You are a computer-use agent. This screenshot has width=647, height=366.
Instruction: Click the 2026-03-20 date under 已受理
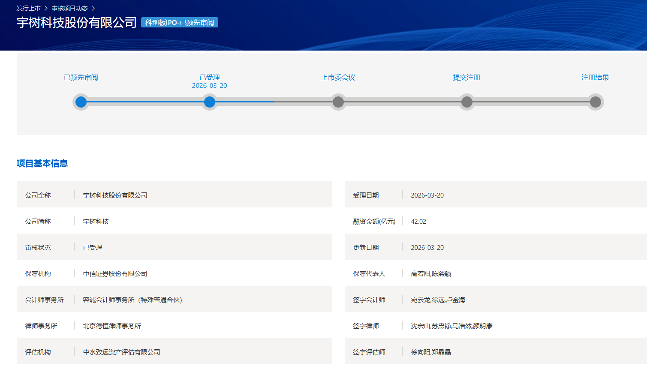[209, 86]
